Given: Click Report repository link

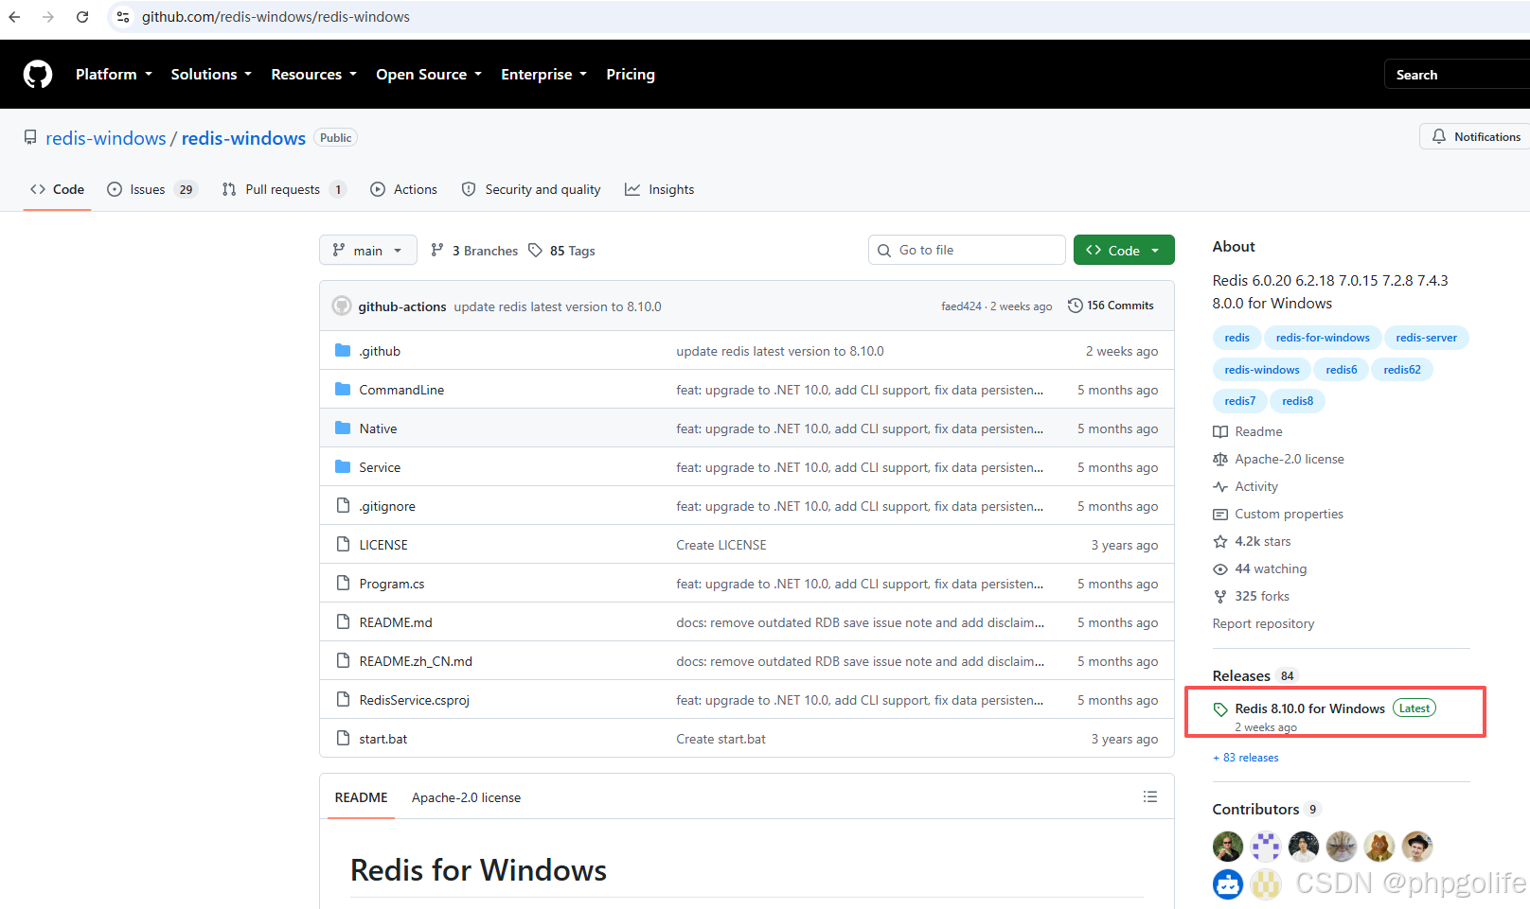Looking at the screenshot, I should (x=1263, y=624).
